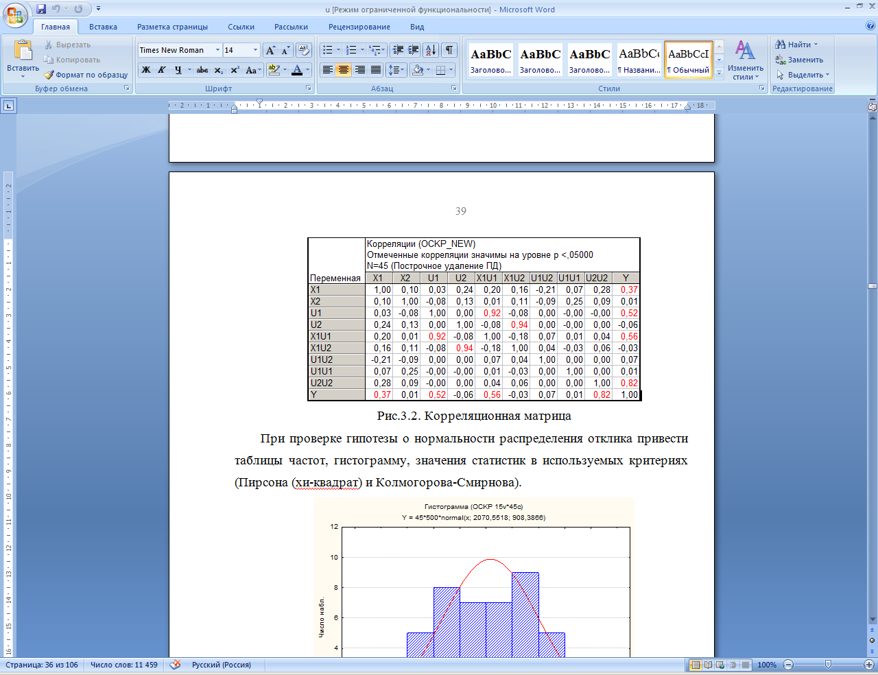The width and height of the screenshot is (878, 675).
Task: Open Word help question mark icon
Action: 870,26
